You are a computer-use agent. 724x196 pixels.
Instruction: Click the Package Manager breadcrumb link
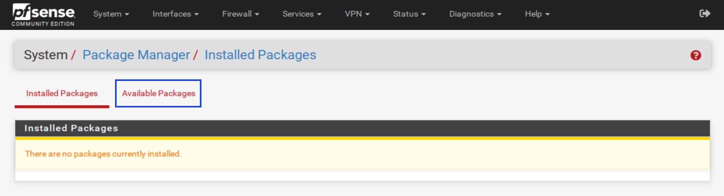pos(136,55)
